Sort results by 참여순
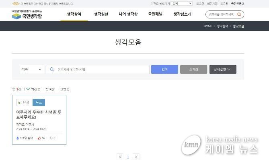 click(50, 89)
